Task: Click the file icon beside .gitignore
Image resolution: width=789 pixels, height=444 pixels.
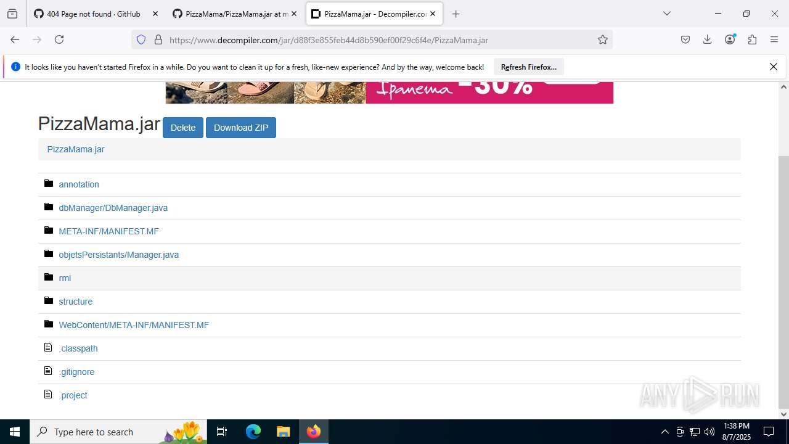Action: (x=48, y=371)
